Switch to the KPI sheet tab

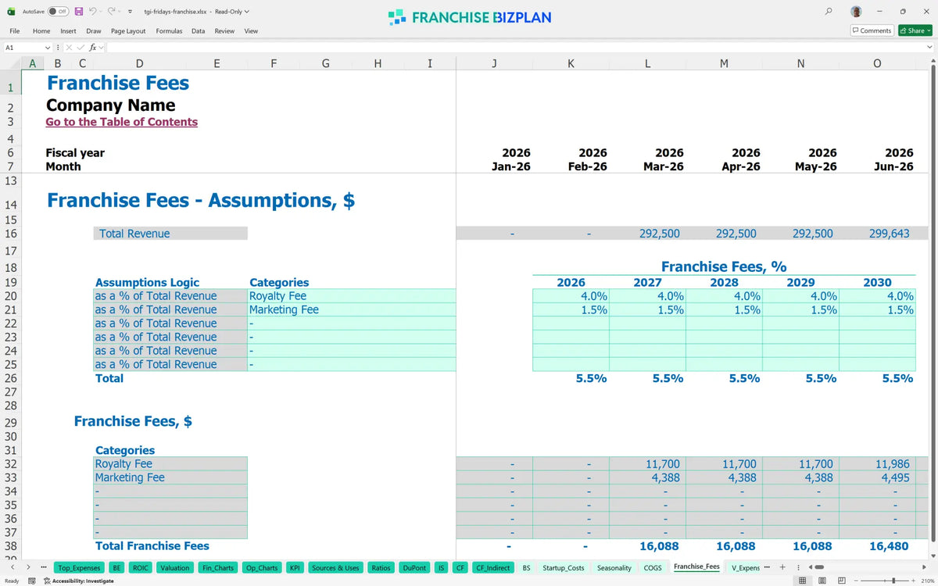click(295, 568)
